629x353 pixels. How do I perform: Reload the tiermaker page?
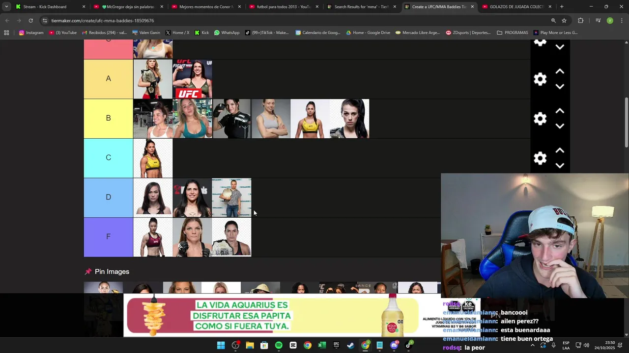pyautogui.click(x=30, y=21)
